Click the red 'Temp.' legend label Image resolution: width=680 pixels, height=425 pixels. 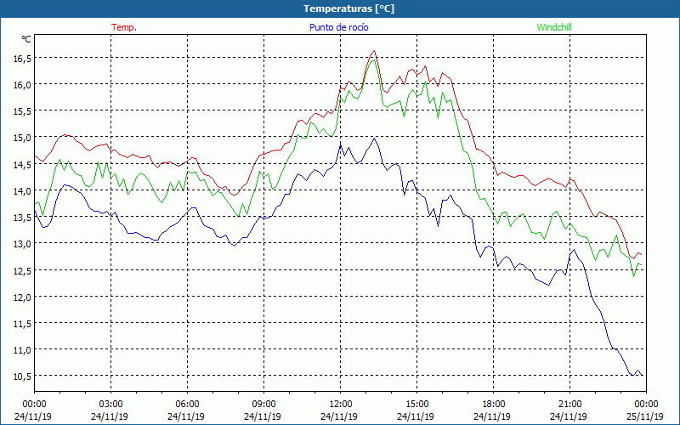[124, 27]
